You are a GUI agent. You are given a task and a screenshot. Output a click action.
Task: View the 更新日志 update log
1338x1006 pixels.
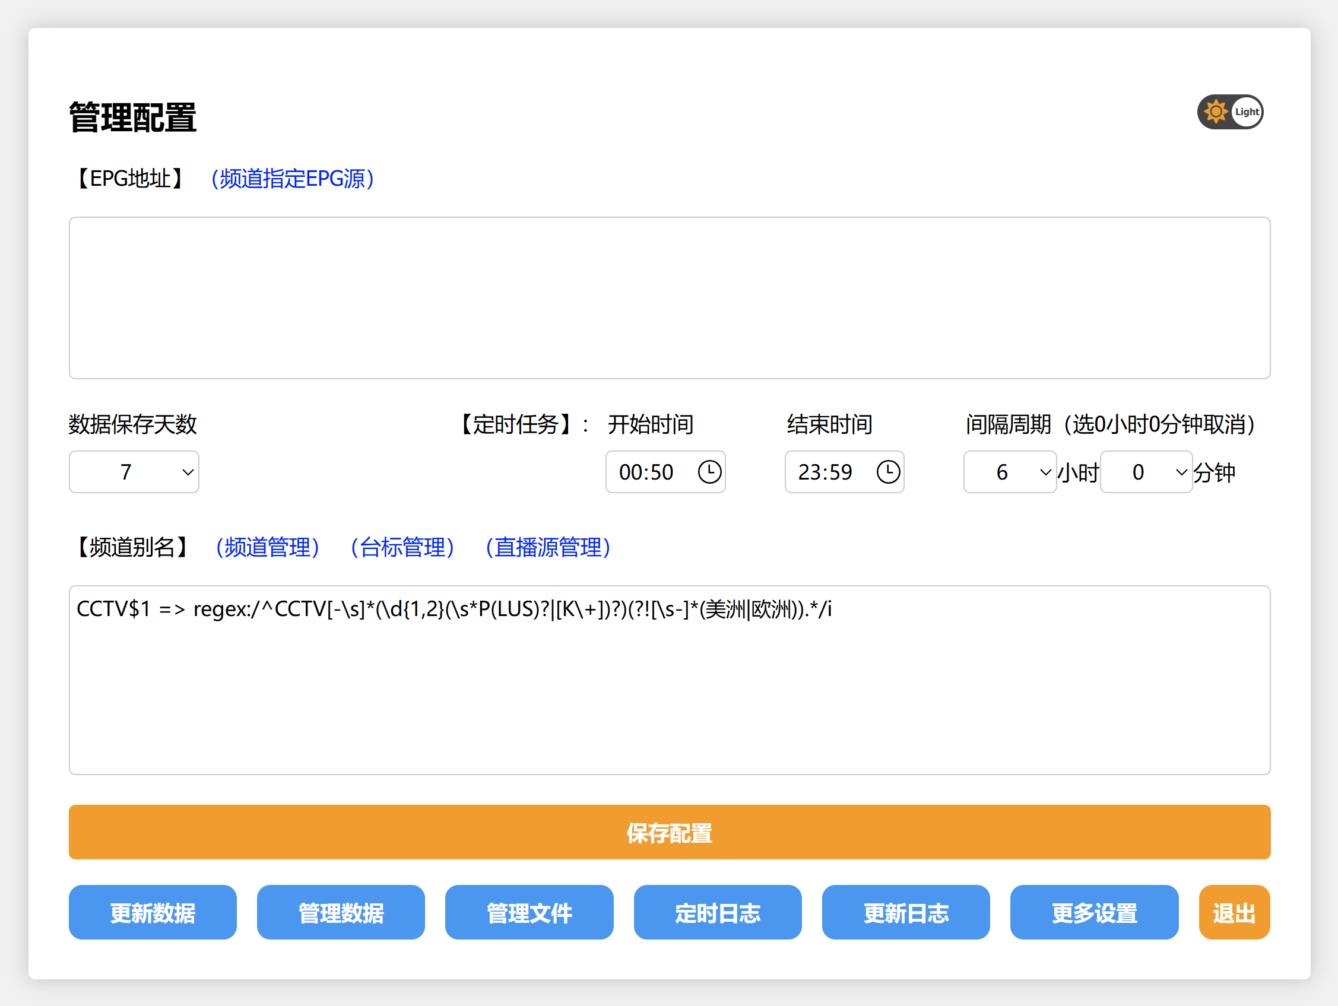point(905,912)
